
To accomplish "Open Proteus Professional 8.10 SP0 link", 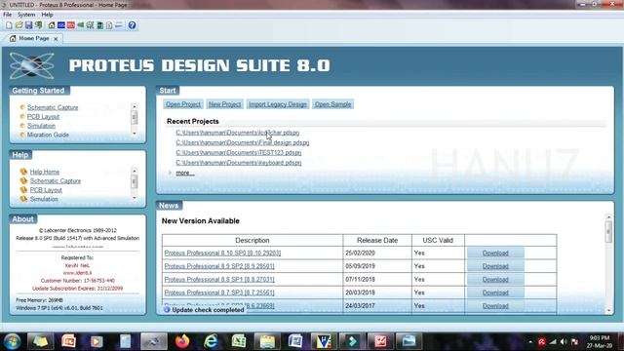I will click(222, 253).
